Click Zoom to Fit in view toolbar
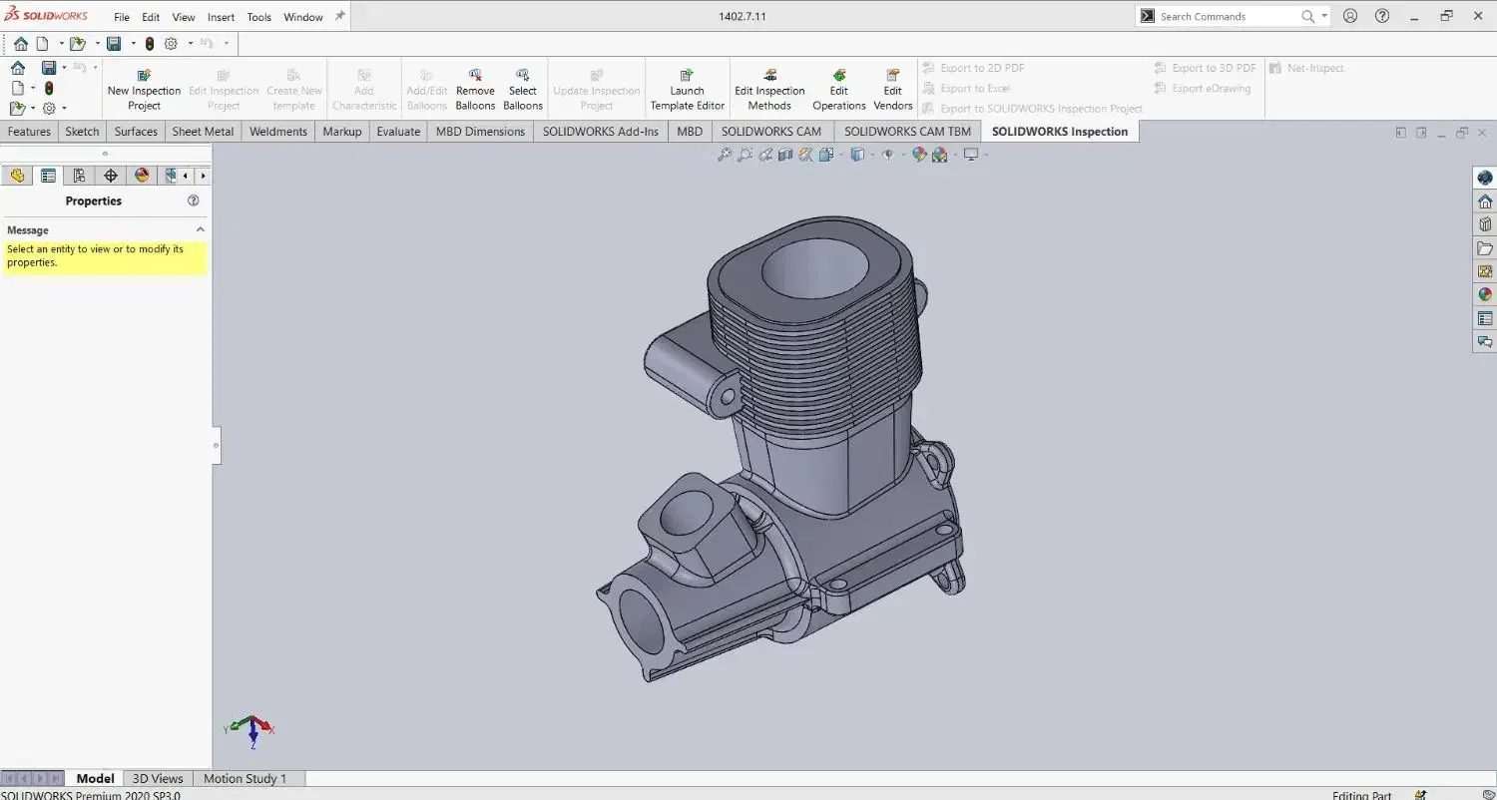Screen dimensions: 1497x800 click(725, 155)
